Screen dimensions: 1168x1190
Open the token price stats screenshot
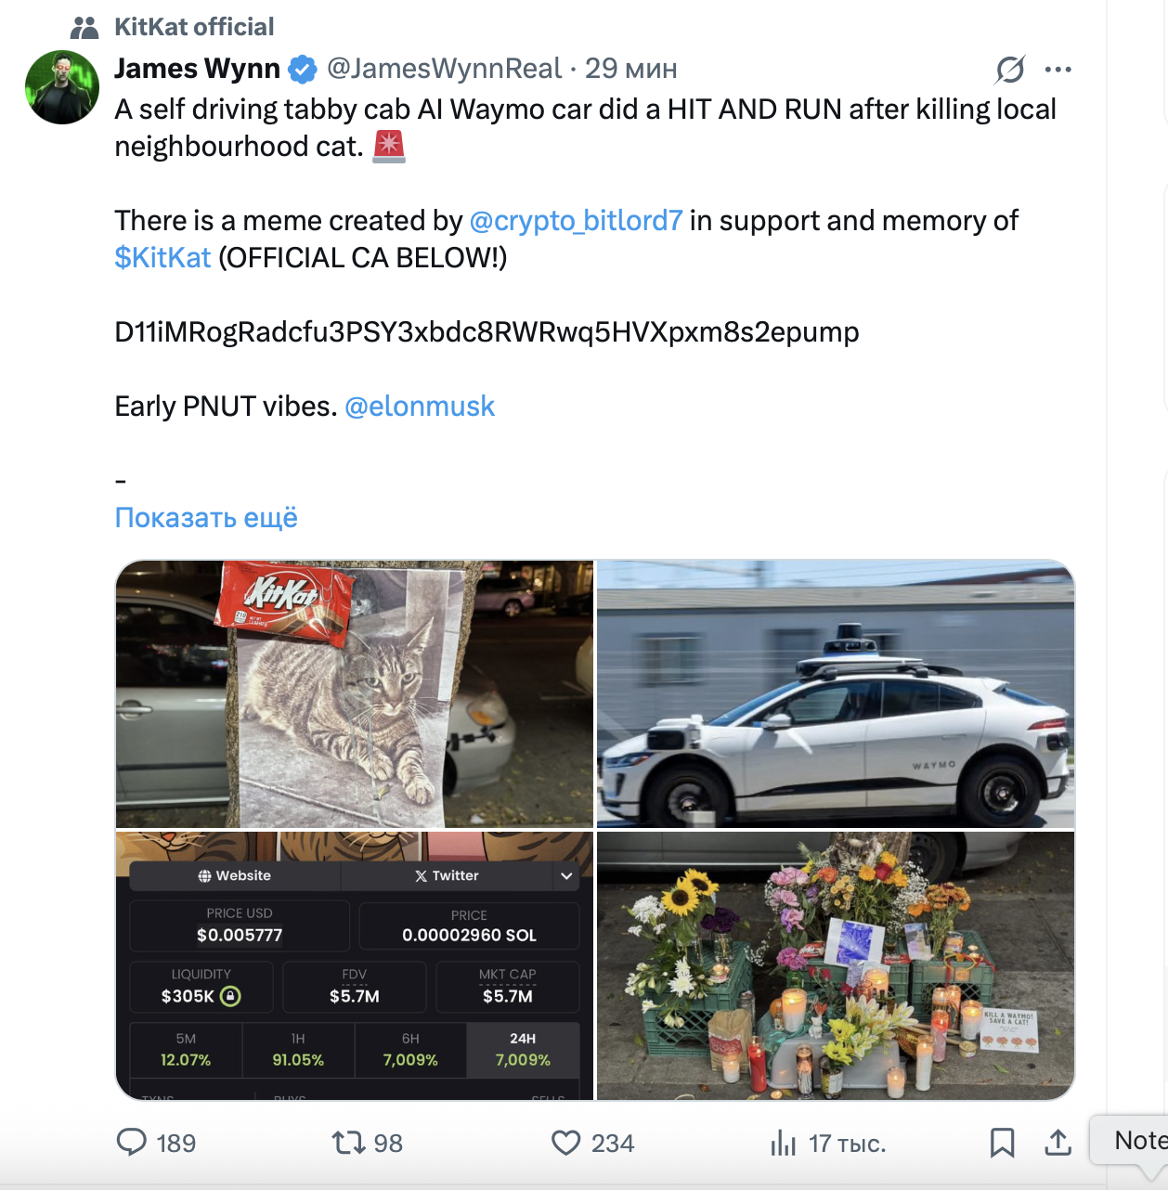pyautogui.click(x=354, y=965)
